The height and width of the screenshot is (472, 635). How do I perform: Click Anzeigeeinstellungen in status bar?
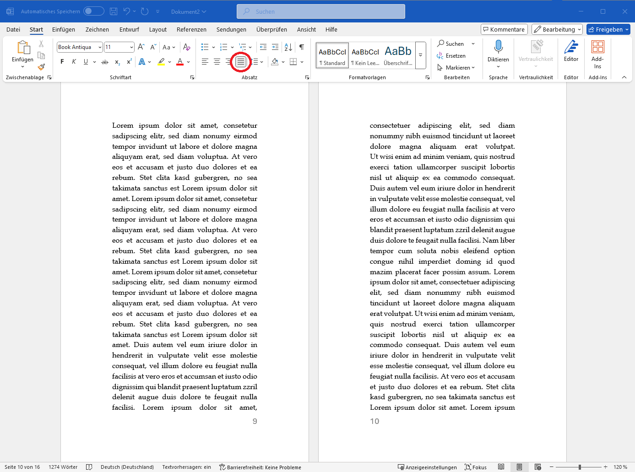pyautogui.click(x=427, y=467)
